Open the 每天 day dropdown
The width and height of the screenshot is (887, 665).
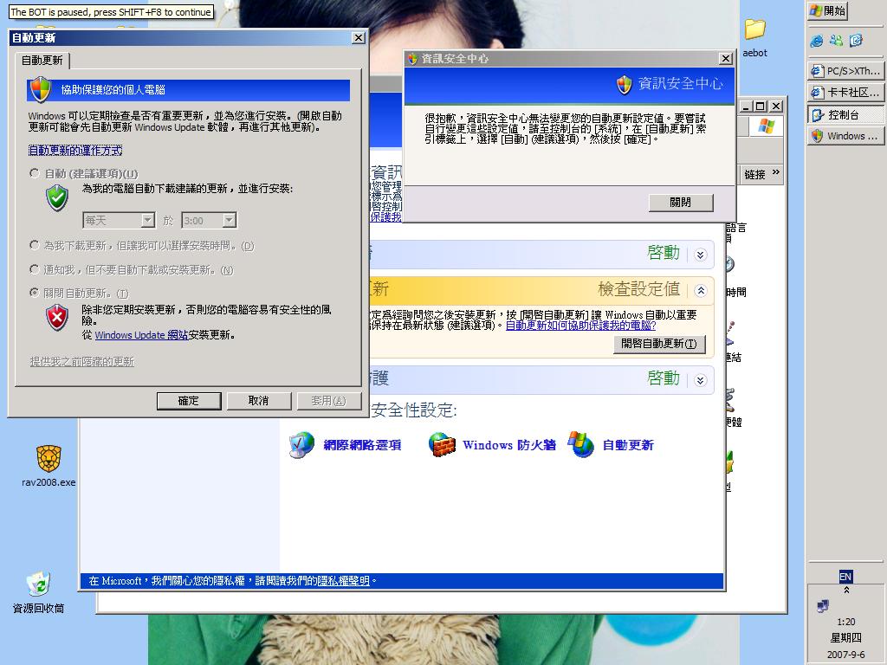click(x=147, y=220)
